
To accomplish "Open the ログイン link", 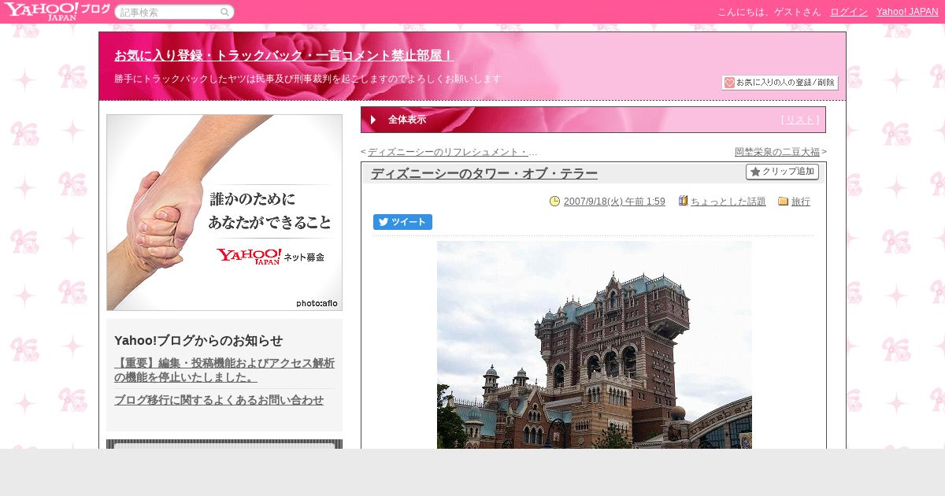I will pos(849,12).
